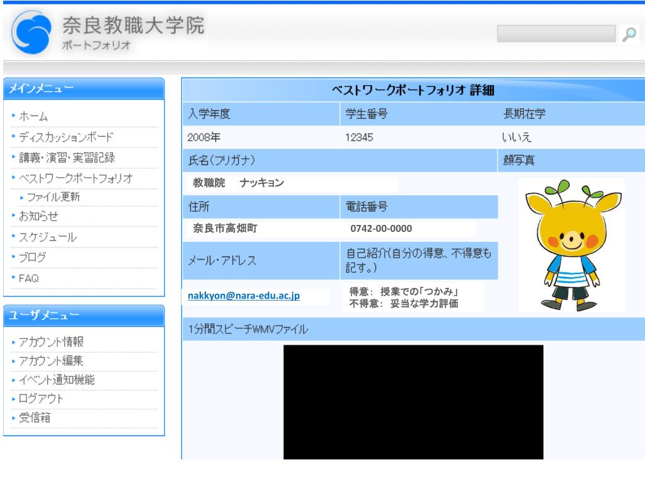Open the ファイル更新 submenu item
Screen dimensions: 645x484
(x=54, y=197)
